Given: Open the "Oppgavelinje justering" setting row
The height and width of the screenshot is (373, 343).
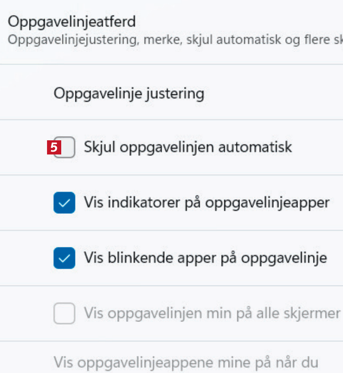Looking at the screenshot, I should tap(129, 94).
